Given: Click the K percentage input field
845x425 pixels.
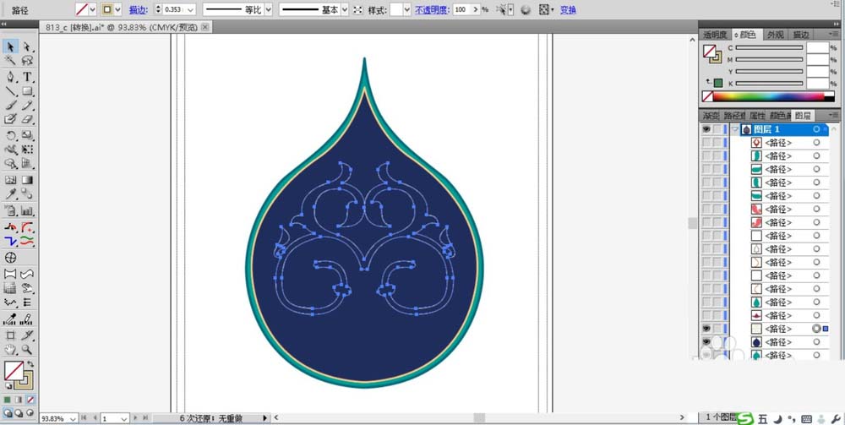Looking at the screenshot, I should tap(817, 84).
